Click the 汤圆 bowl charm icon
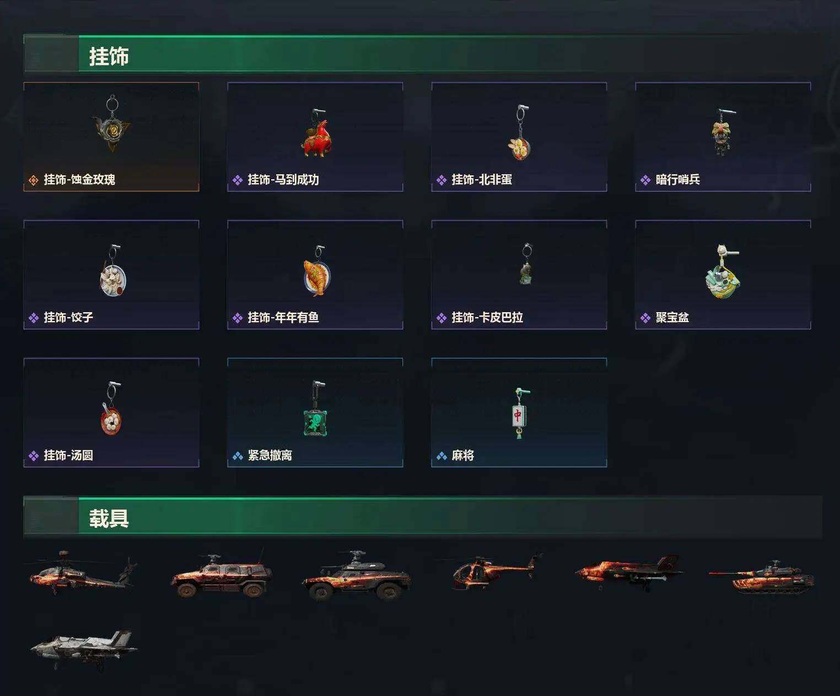 (x=112, y=408)
